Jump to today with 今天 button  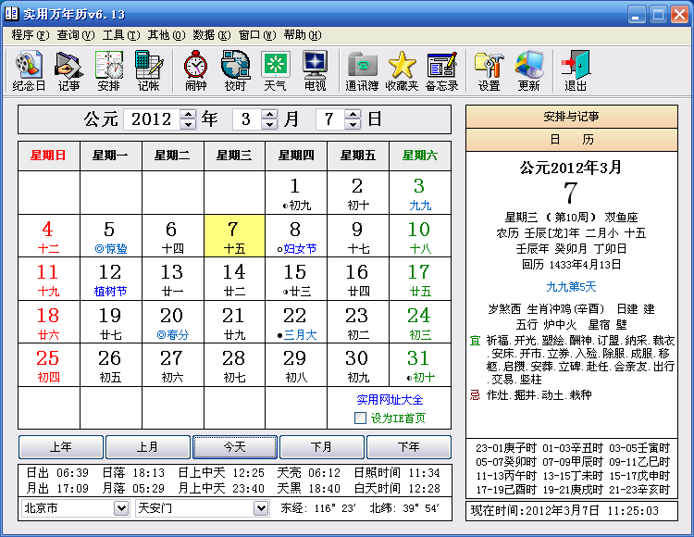coord(235,446)
